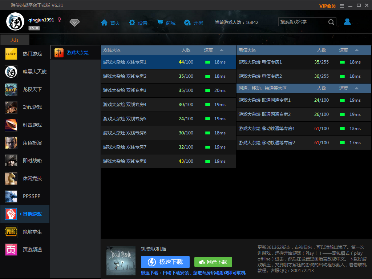Click the 饥荒联机版 game title

[x=154, y=249]
